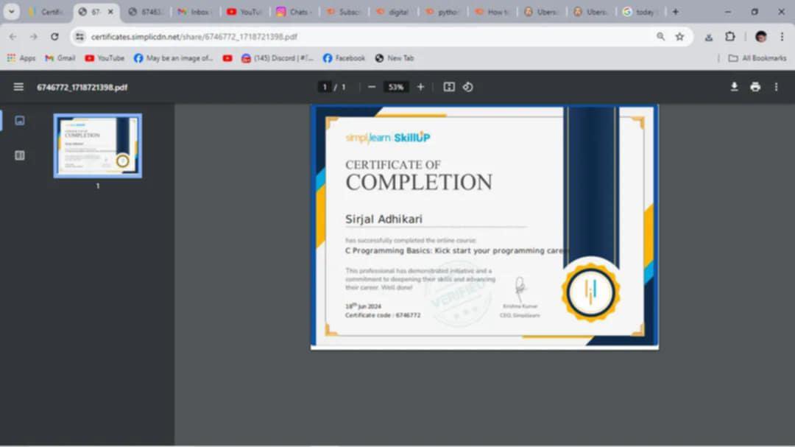Switch to the 'today' Google tab

[640, 12]
